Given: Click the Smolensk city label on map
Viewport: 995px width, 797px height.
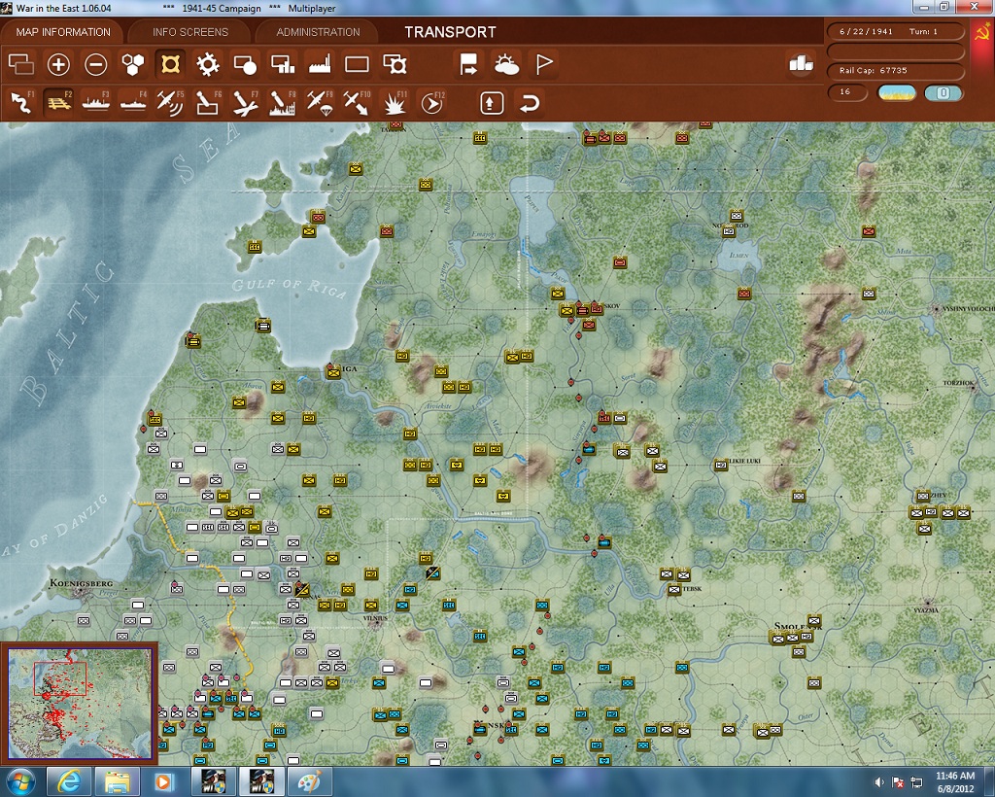Looking at the screenshot, I should (x=798, y=626).
